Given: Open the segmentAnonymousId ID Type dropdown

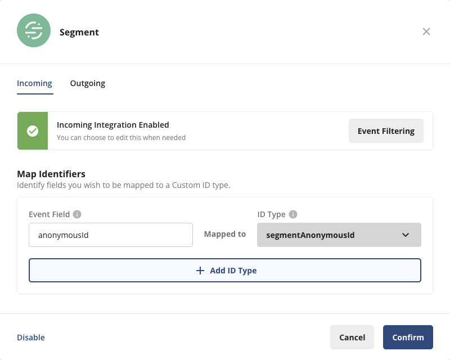Looking at the screenshot, I should coord(339,235).
